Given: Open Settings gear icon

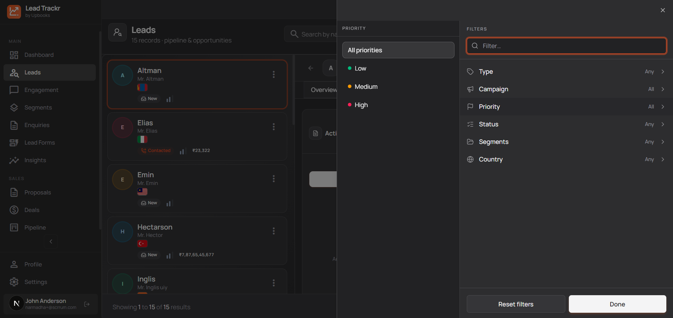Looking at the screenshot, I should tap(14, 282).
